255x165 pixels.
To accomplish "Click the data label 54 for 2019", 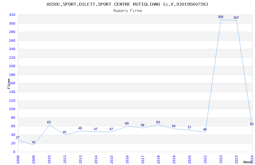I will [174, 126].
